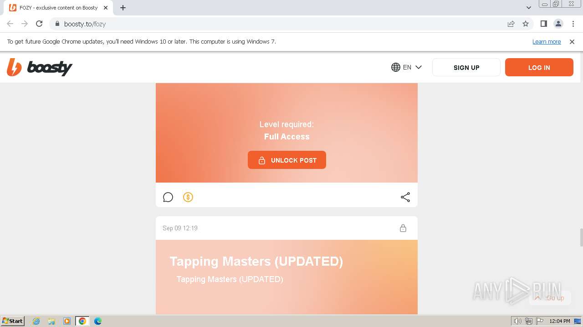Viewport: 583px width, 327px height.
Task: Open Windows Explorer folder on taskbar
Action: 51,321
